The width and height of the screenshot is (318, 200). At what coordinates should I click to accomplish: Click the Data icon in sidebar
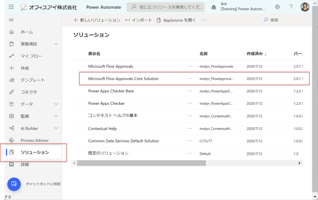pyautogui.click(x=12, y=104)
